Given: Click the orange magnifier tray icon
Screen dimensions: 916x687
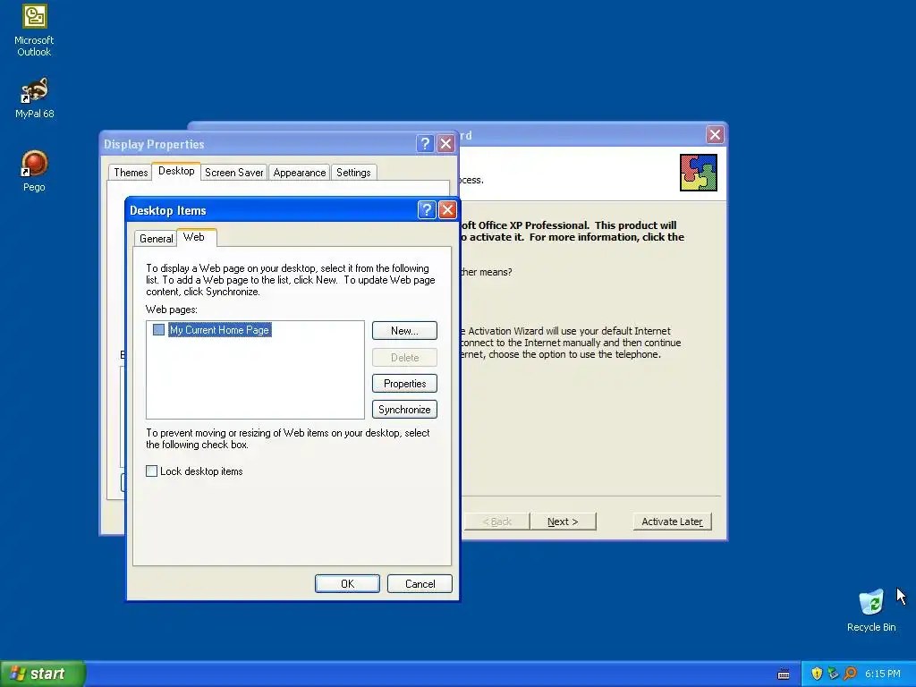Looking at the screenshot, I should [x=850, y=674].
